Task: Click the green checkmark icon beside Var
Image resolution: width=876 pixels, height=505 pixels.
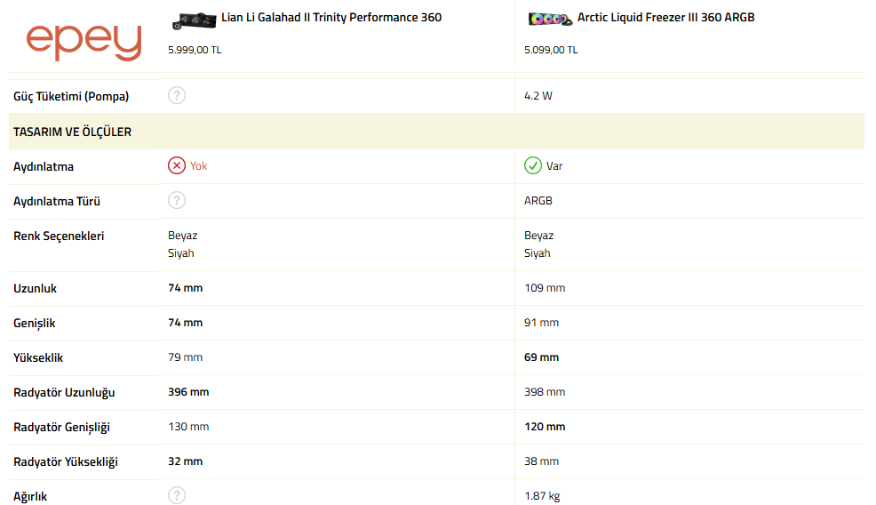Action: [x=533, y=166]
